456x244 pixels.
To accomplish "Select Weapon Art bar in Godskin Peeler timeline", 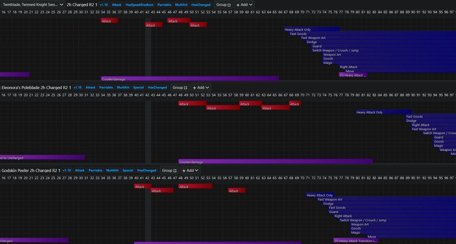I will tap(403, 224).
